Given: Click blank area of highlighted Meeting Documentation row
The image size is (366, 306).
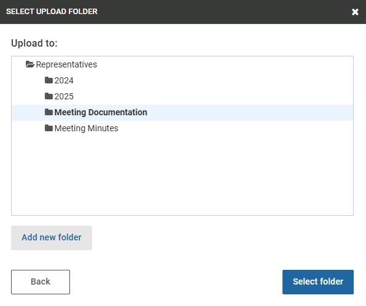Looking at the screenshot, I should pyautogui.click(x=250, y=113).
